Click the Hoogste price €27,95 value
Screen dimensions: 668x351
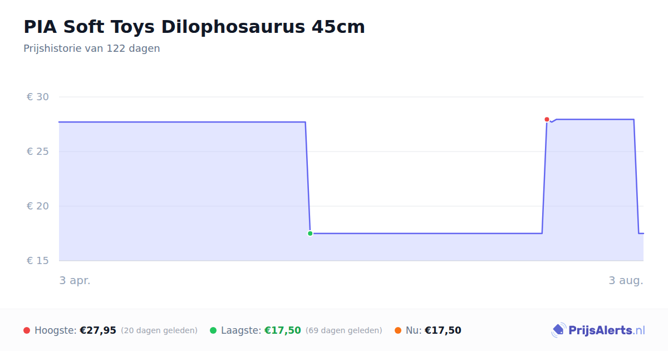[98, 330]
